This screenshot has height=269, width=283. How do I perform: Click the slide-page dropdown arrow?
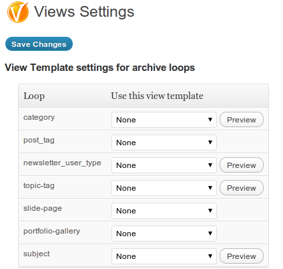(x=210, y=211)
